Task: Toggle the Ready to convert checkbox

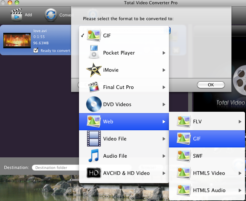Action: tap(36, 50)
